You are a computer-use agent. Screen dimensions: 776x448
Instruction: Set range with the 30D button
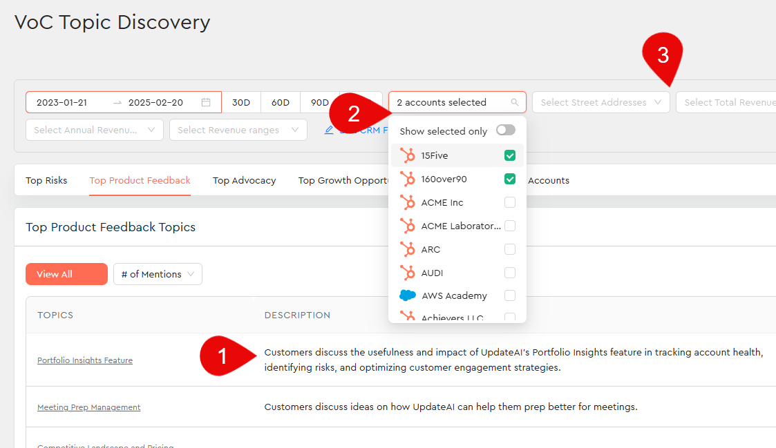pos(241,102)
